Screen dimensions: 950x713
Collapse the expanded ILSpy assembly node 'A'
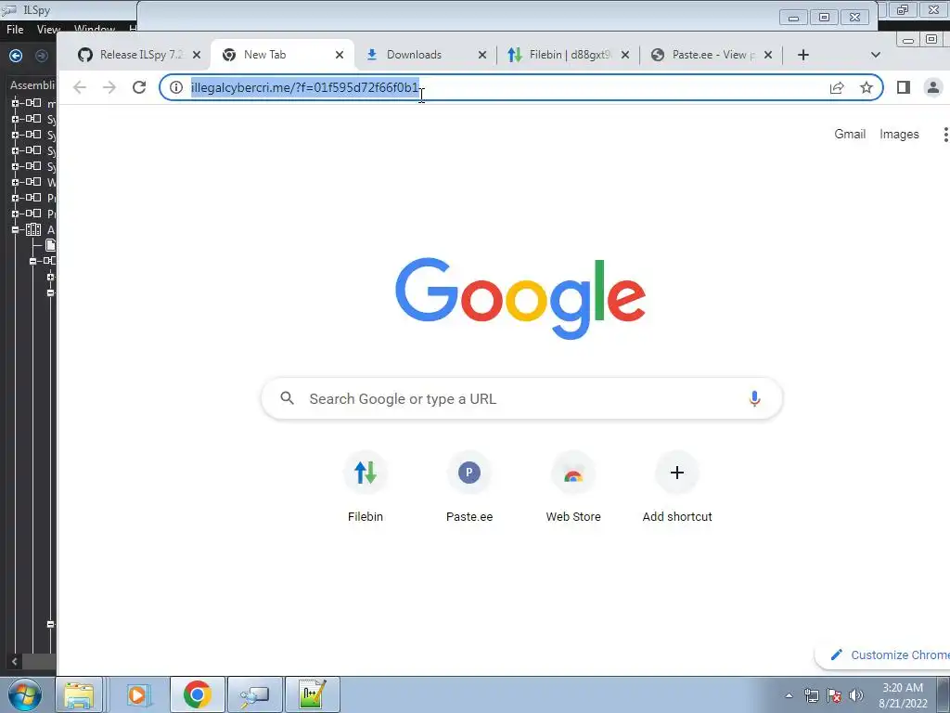tap(15, 230)
